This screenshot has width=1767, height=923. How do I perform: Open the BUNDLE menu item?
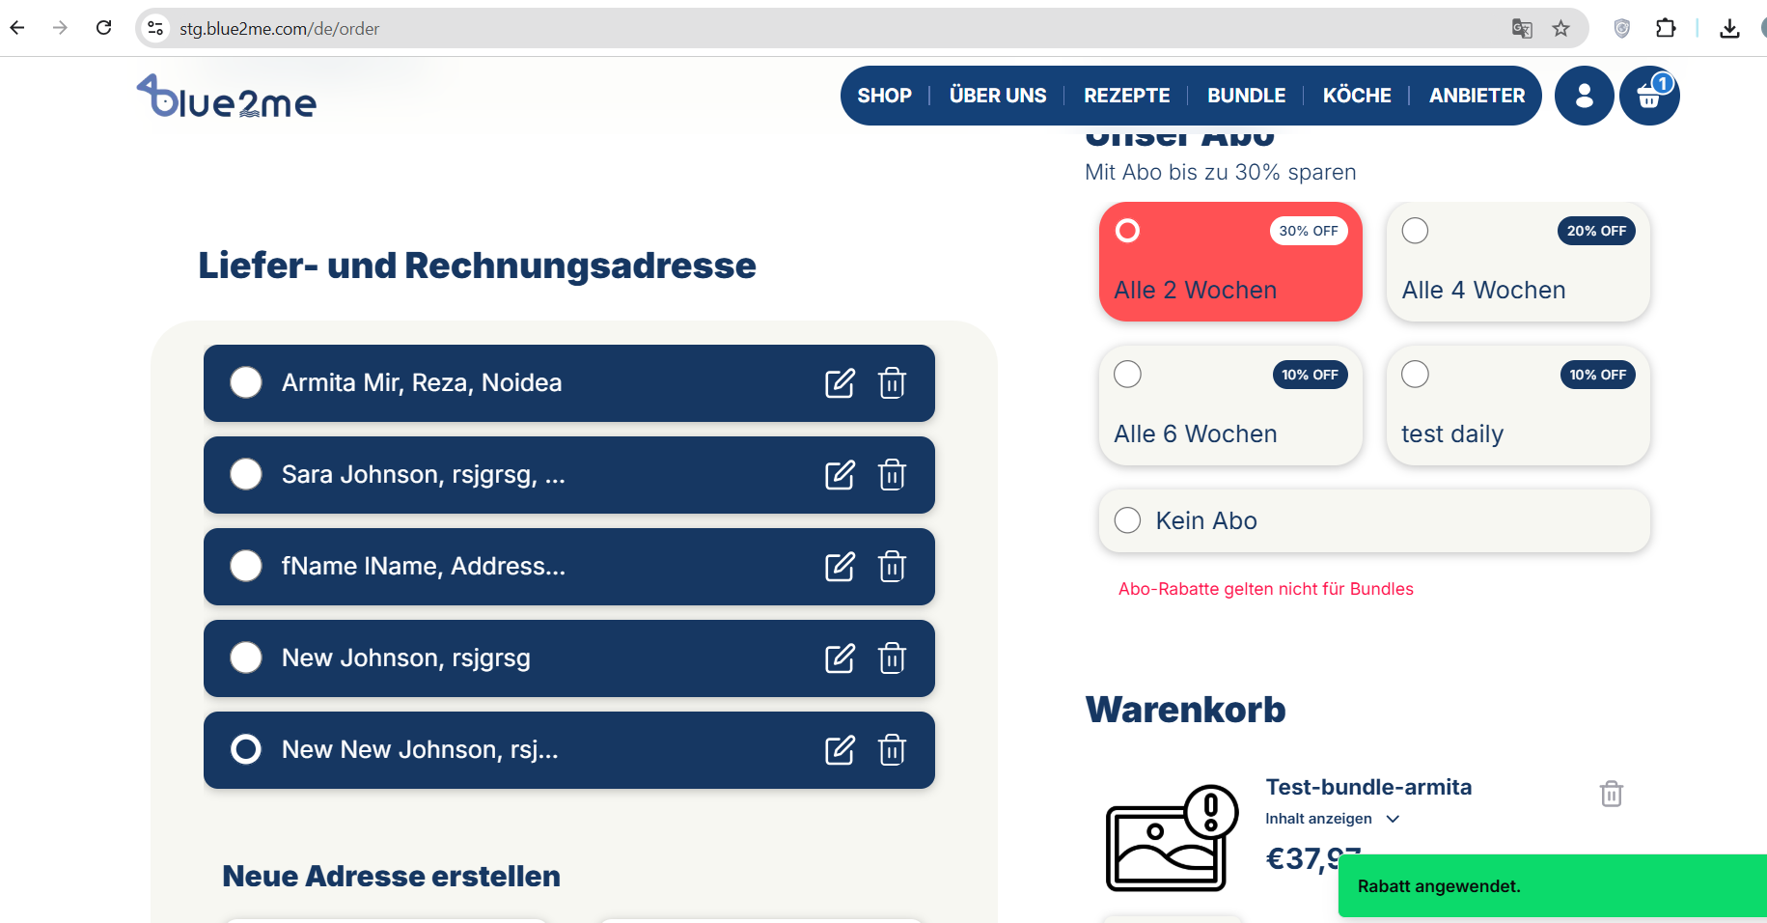pos(1246,96)
